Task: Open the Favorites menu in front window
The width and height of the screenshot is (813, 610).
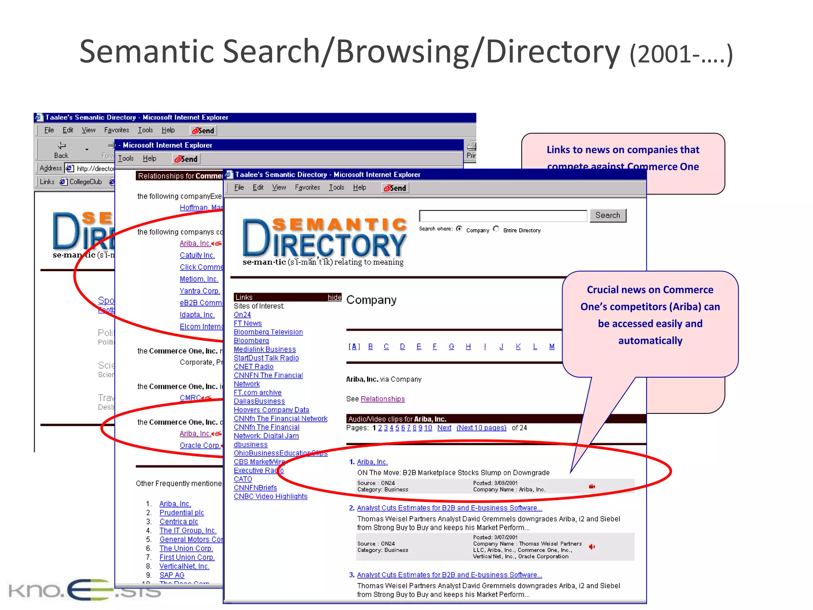Action: tap(307, 187)
